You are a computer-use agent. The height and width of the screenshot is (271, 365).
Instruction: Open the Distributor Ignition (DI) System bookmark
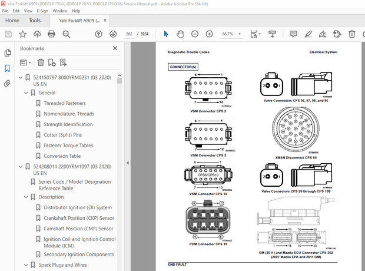[x=78, y=207]
